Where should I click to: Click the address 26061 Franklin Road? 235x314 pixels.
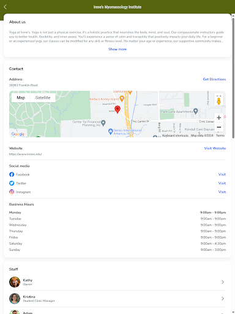[x=23, y=85]
